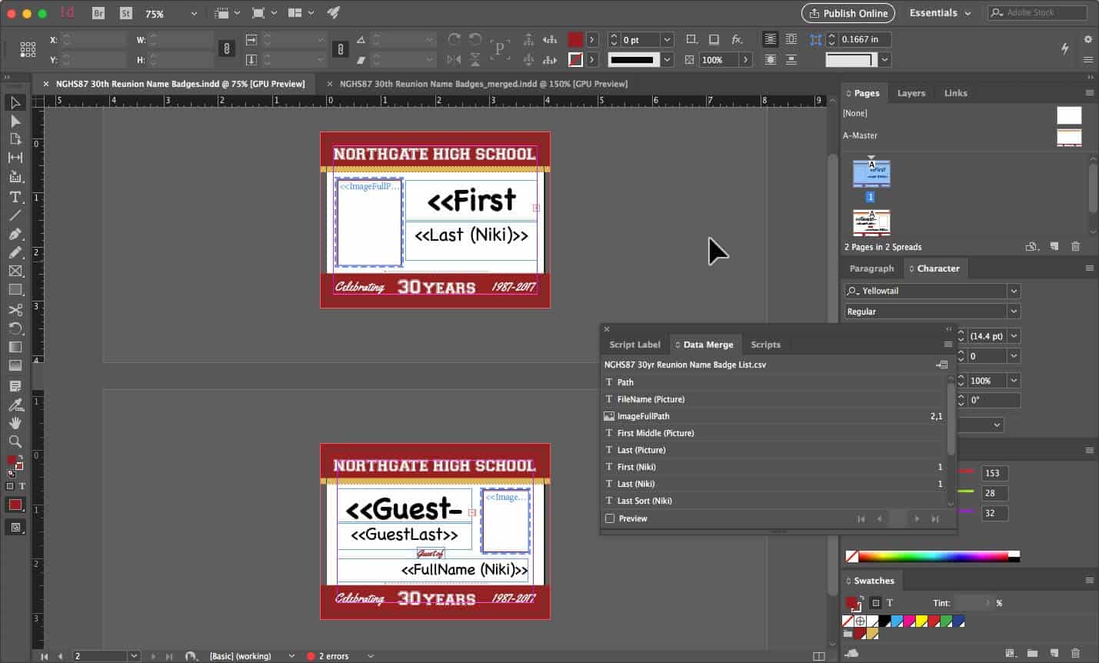This screenshot has height=663, width=1099.
Task: Create new page in Pages panel
Action: tap(1054, 247)
